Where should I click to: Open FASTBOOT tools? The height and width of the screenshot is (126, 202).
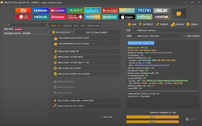[x=146, y=24]
